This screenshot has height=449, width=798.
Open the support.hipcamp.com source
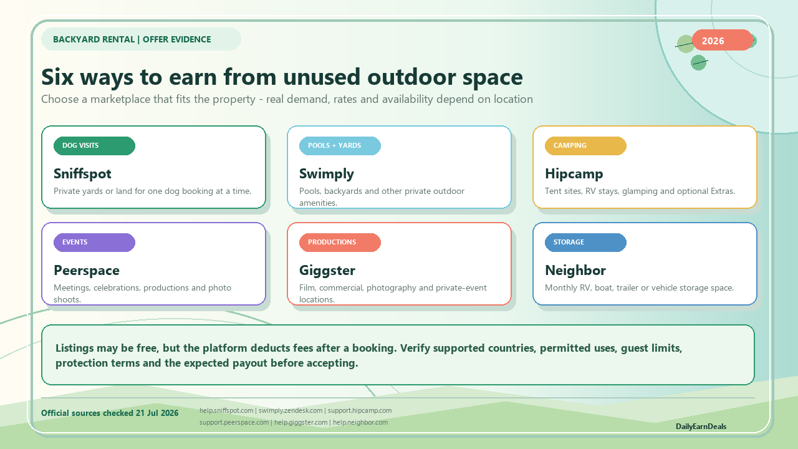(360, 410)
